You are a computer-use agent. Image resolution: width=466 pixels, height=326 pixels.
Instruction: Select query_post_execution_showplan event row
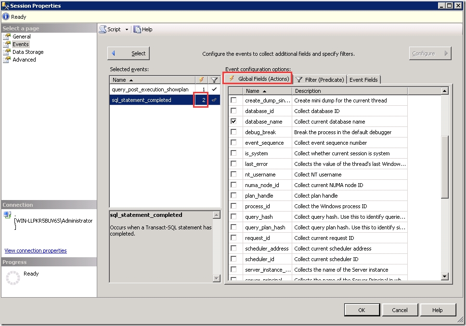(165, 89)
